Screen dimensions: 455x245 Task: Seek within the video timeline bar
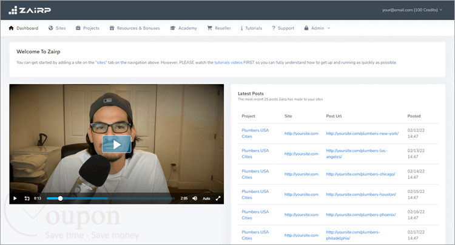coord(110,198)
